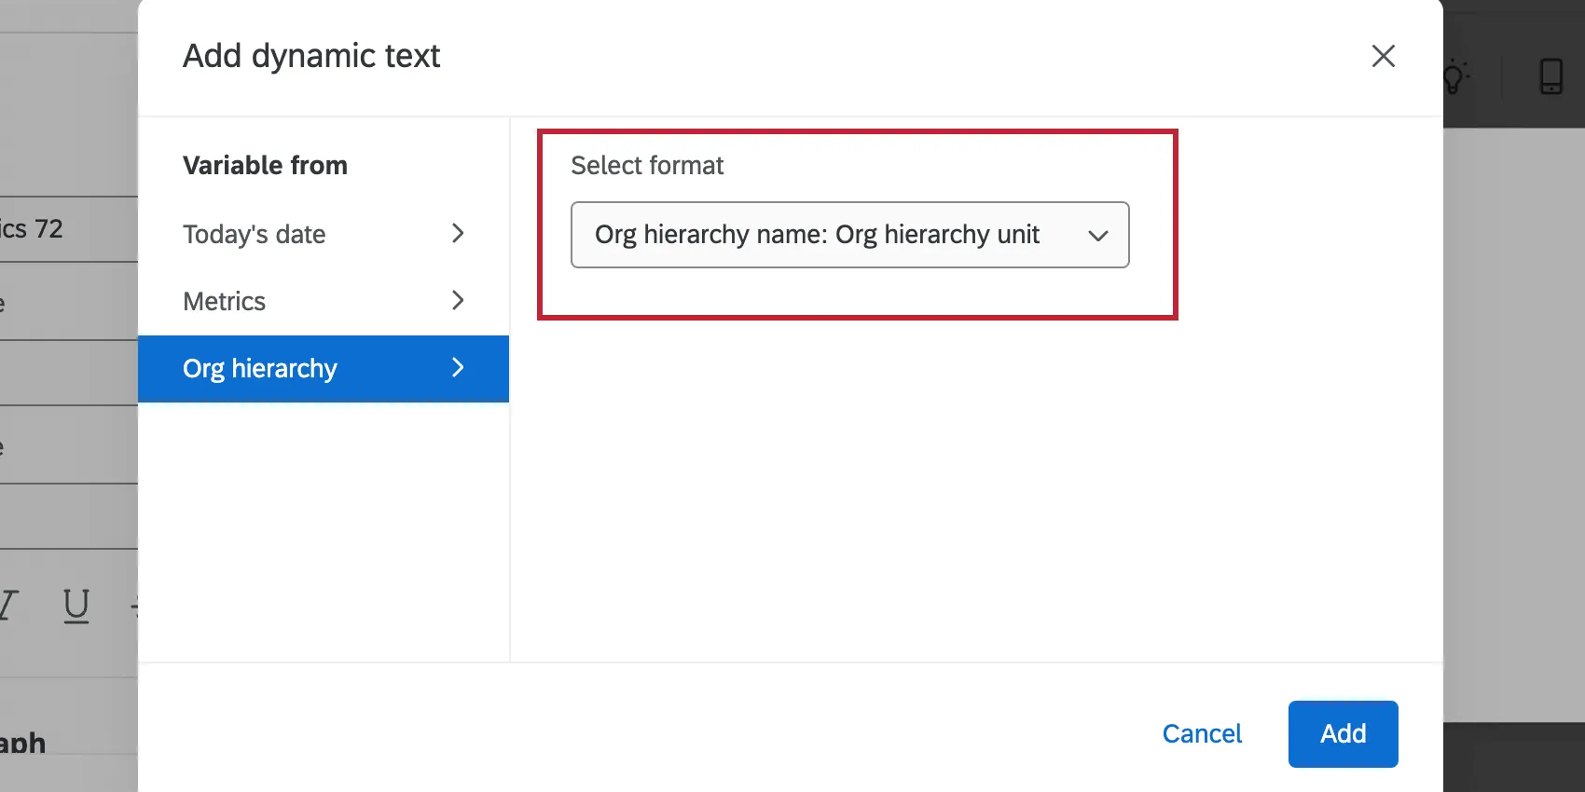This screenshot has height=792, width=1585.
Task: Click the row labeled 'ics 72'
Action: click(33, 229)
